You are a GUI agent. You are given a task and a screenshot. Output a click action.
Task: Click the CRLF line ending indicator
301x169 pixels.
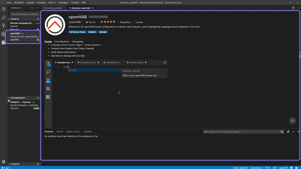pyautogui.click(x=275, y=168)
